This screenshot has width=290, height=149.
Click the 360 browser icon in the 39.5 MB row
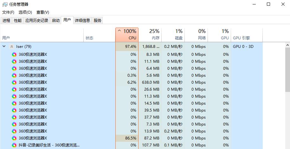14,110
